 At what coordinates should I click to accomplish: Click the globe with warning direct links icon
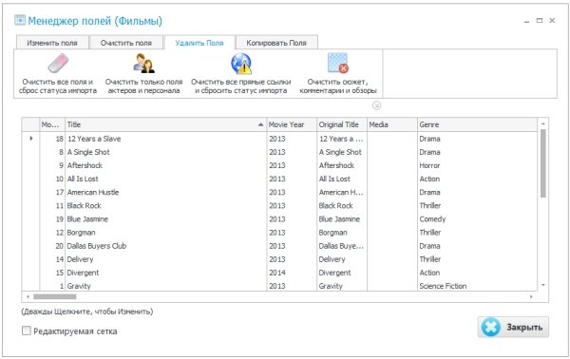pyautogui.click(x=241, y=64)
